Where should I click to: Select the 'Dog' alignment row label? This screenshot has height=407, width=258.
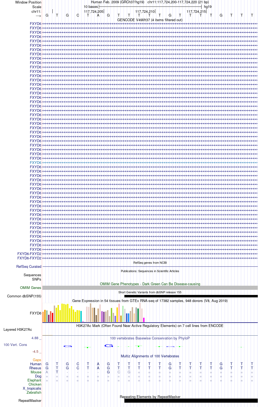38,376
